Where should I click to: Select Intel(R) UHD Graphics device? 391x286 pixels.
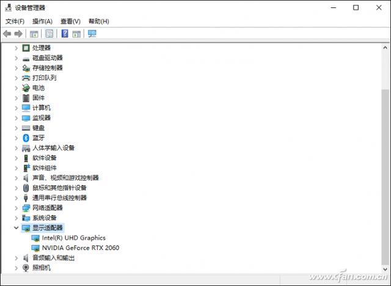click(74, 238)
